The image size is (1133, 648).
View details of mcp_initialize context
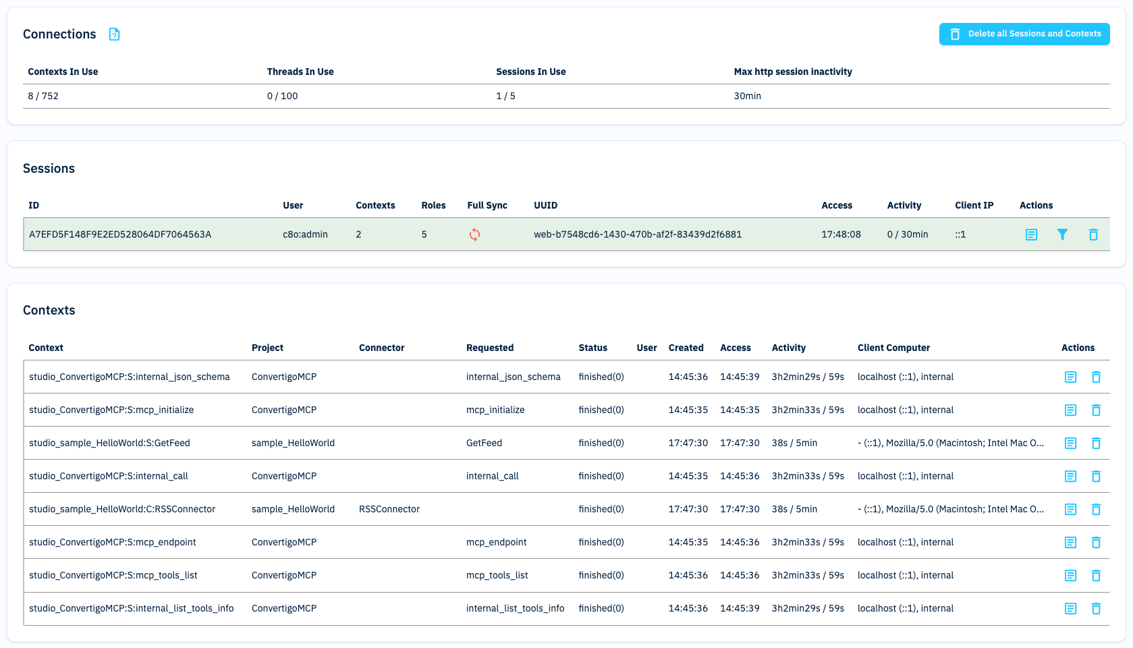click(1070, 410)
